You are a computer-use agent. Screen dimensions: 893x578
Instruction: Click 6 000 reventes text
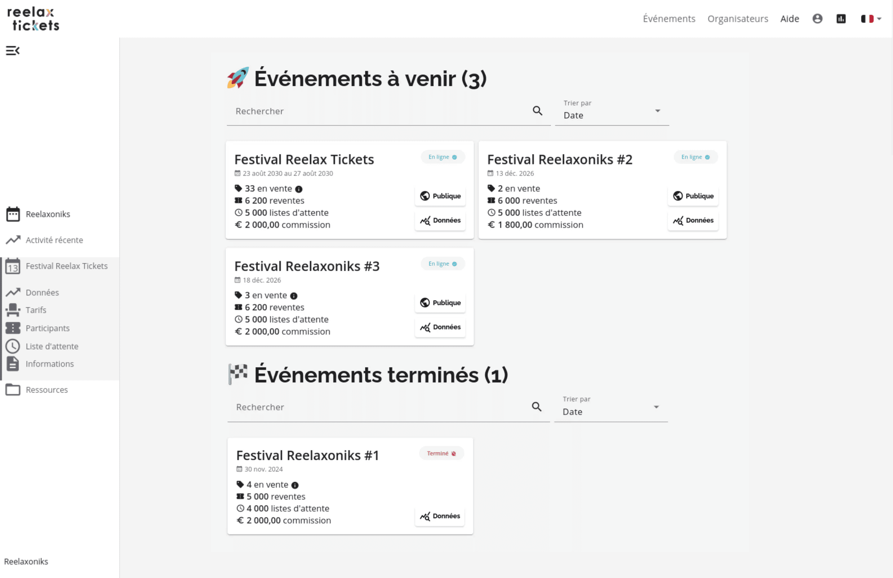527,200
